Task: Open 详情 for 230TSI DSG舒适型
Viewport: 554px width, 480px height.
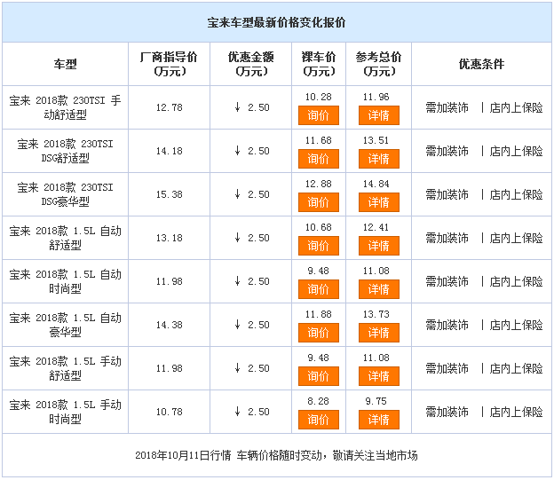Action: click(x=379, y=159)
